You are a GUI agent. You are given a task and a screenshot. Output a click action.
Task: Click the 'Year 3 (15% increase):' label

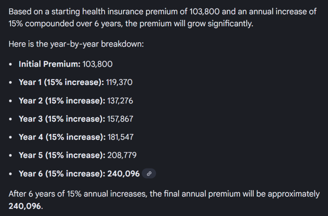click(x=62, y=119)
